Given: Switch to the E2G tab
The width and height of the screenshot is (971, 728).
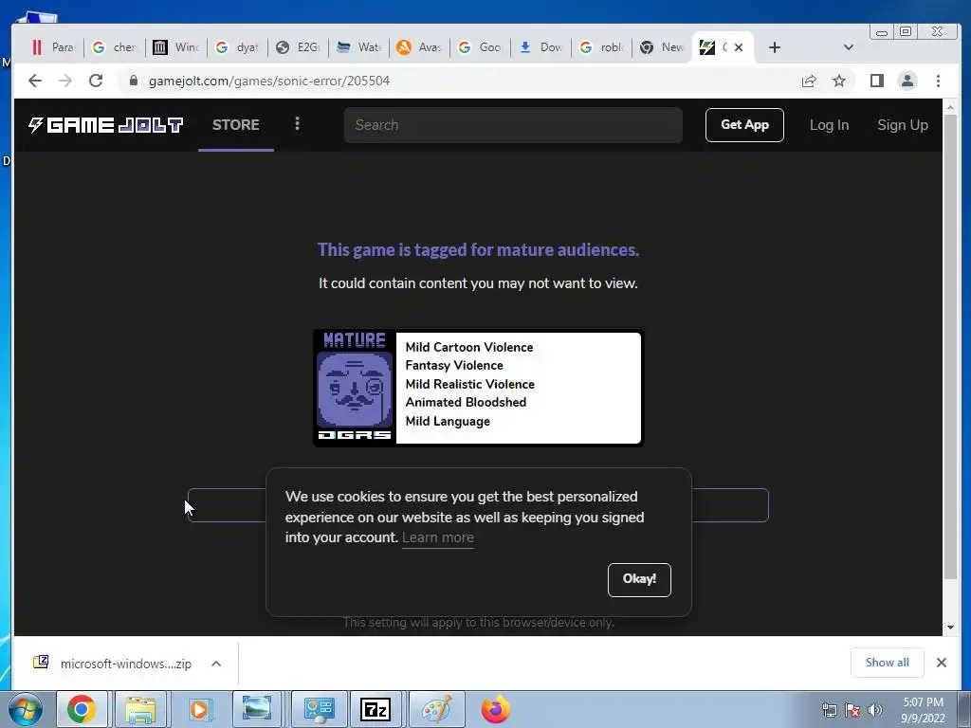Looking at the screenshot, I should pyautogui.click(x=298, y=47).
